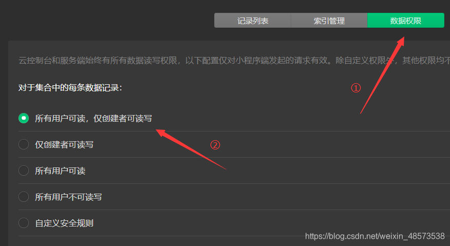Screen dimensions: 450x246
Task: Click the 所有用户可读，仅创建者可读写 label text
Action: (93, 118)
